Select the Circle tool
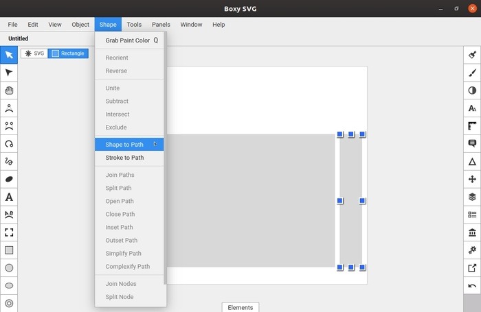The image size is (481, 312). click(9, 268)
